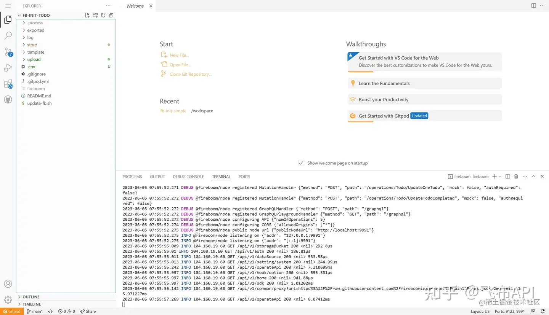Toggle Show welcome page on startup checkbox

coord(301,163)
